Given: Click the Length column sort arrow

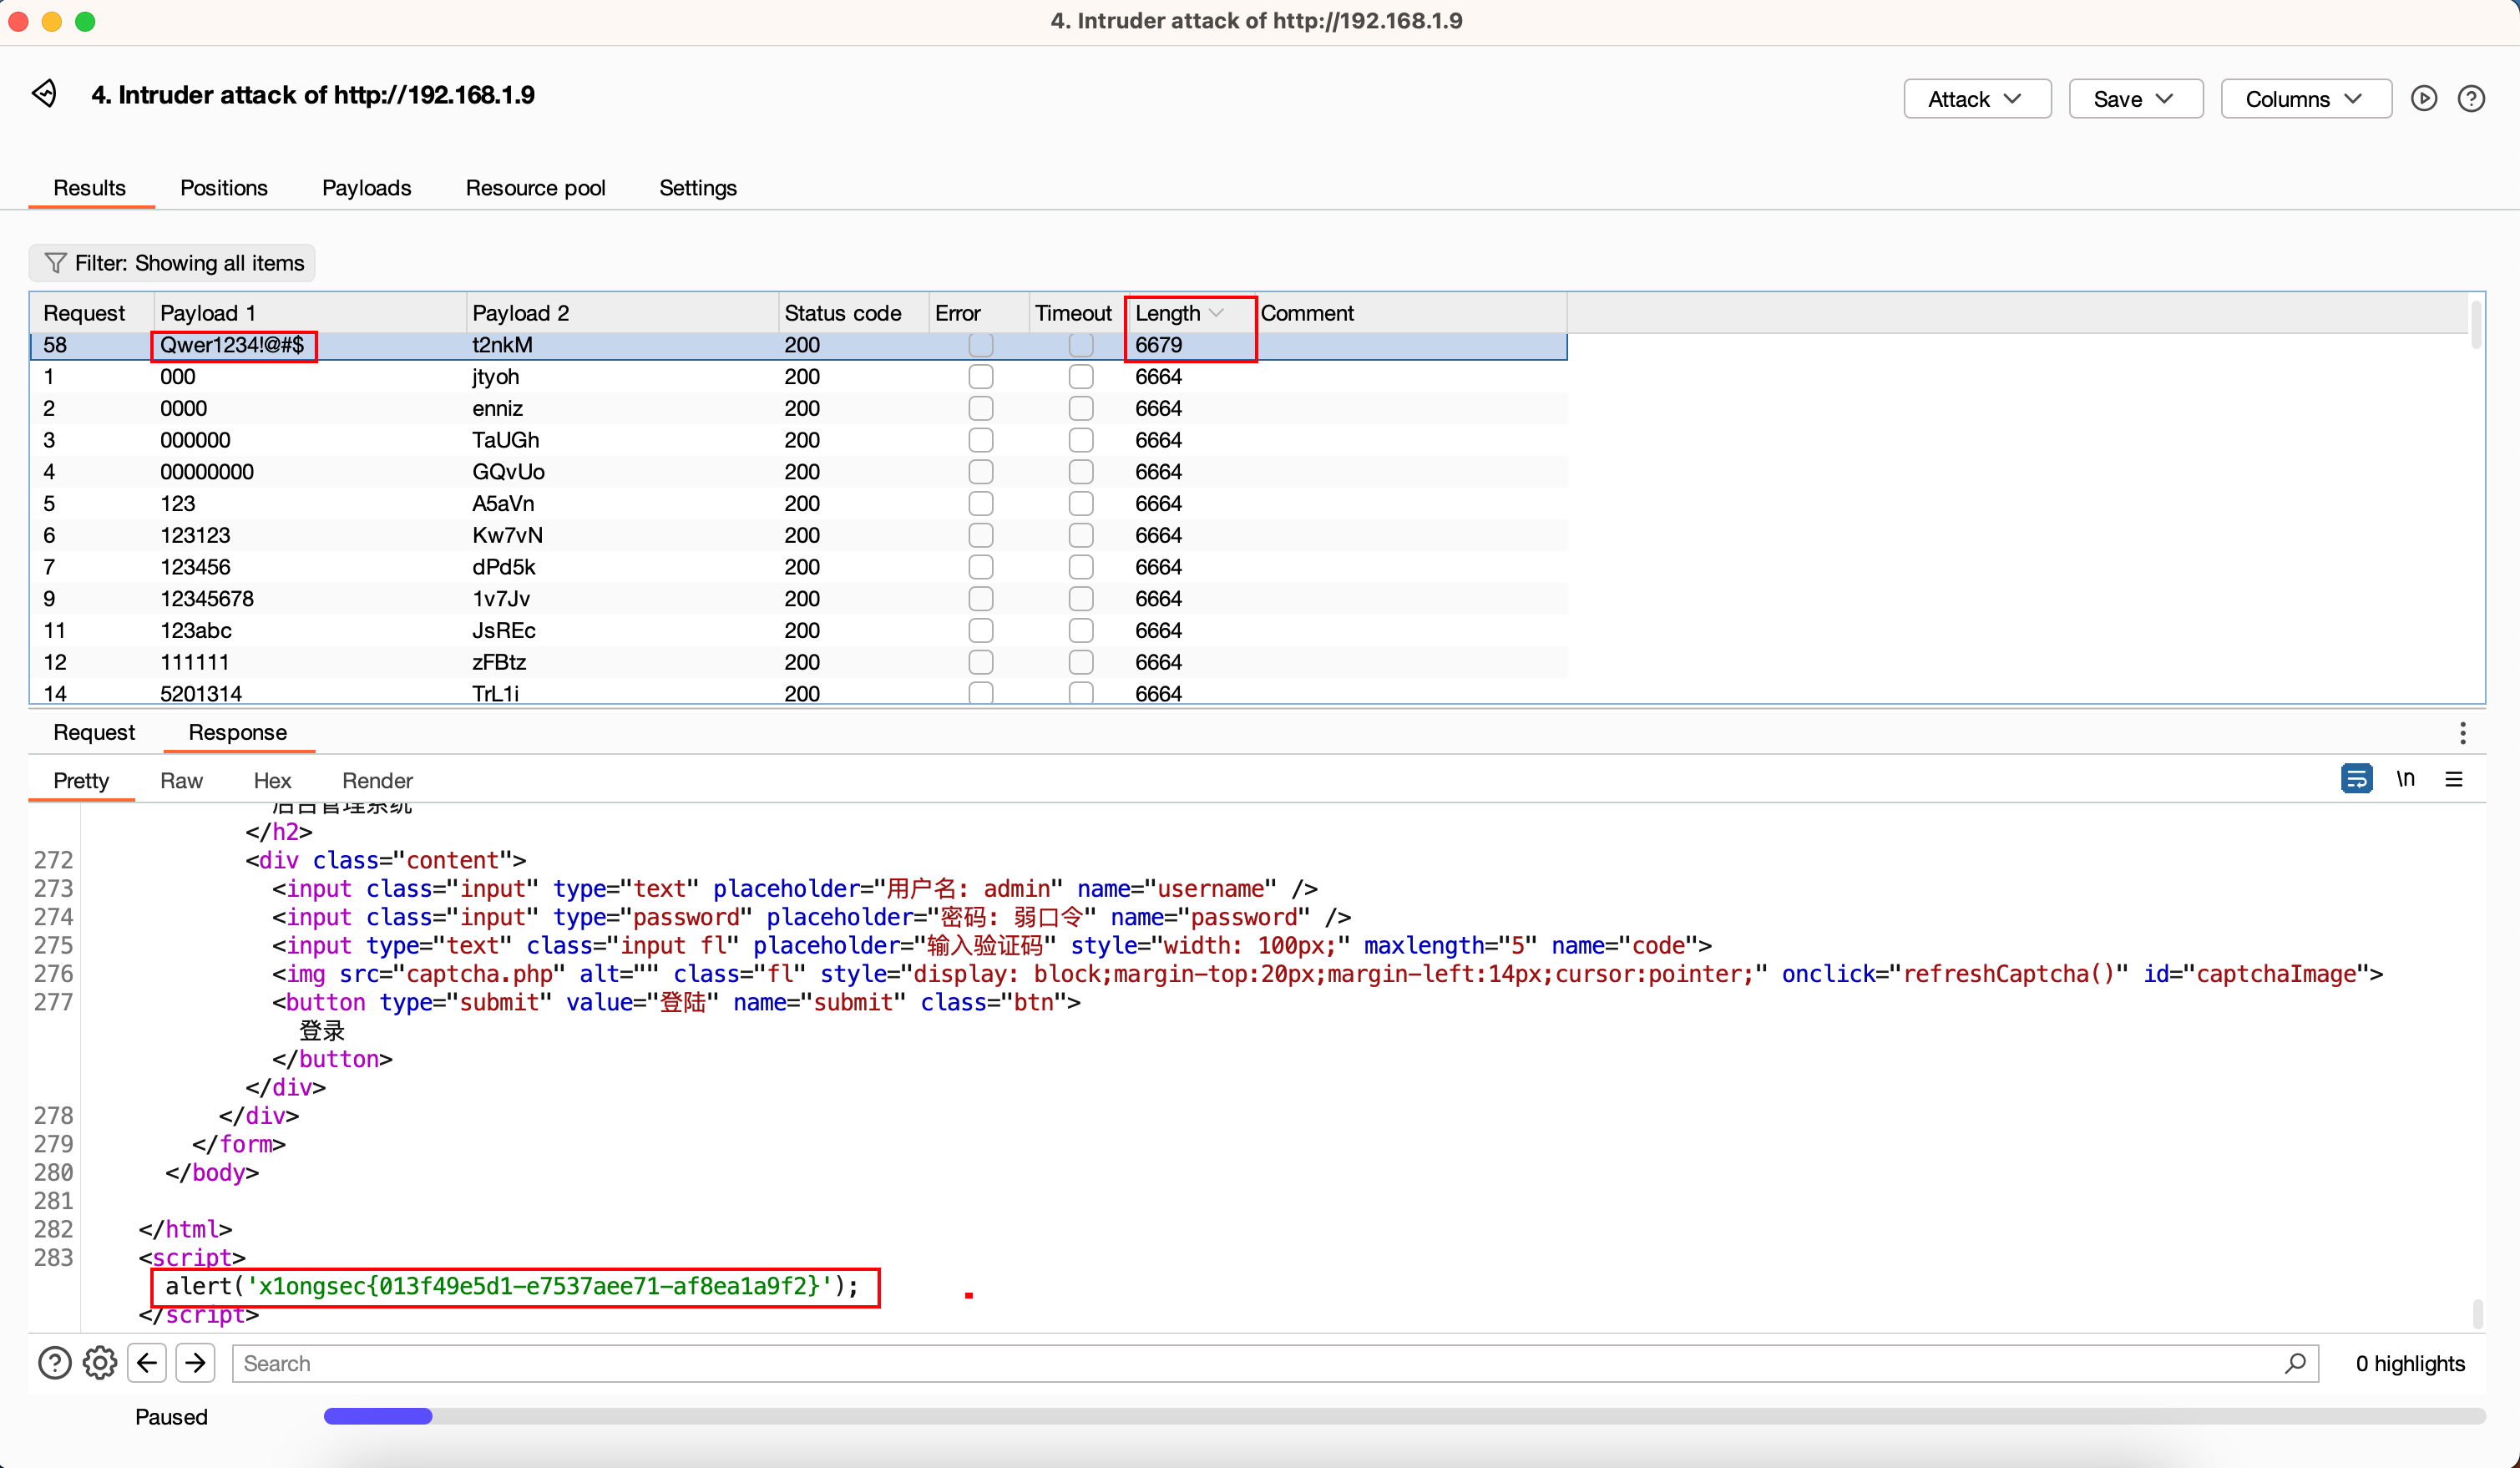Looking at the screenshot, I should pyautogui.click(x=1217, y=313).
